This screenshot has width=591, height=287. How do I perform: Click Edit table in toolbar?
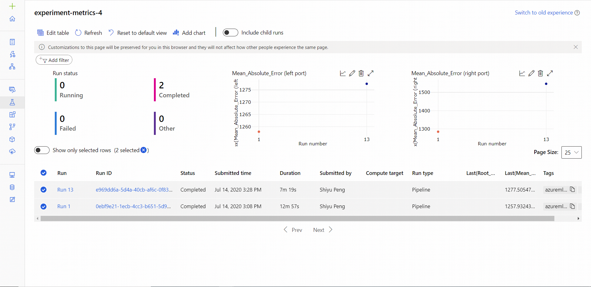pyautogui.click(x=53, y=33)
